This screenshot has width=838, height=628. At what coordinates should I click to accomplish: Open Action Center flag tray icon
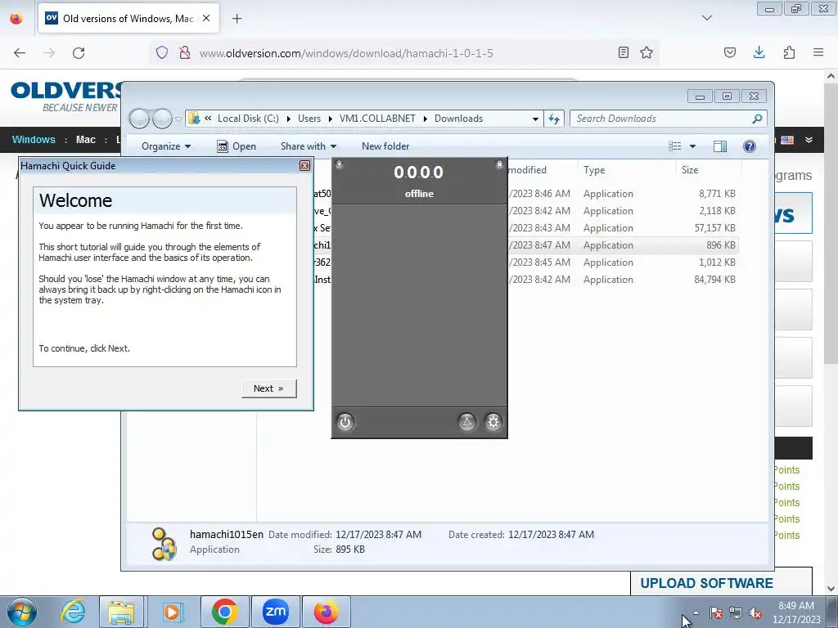coord(715,613)
